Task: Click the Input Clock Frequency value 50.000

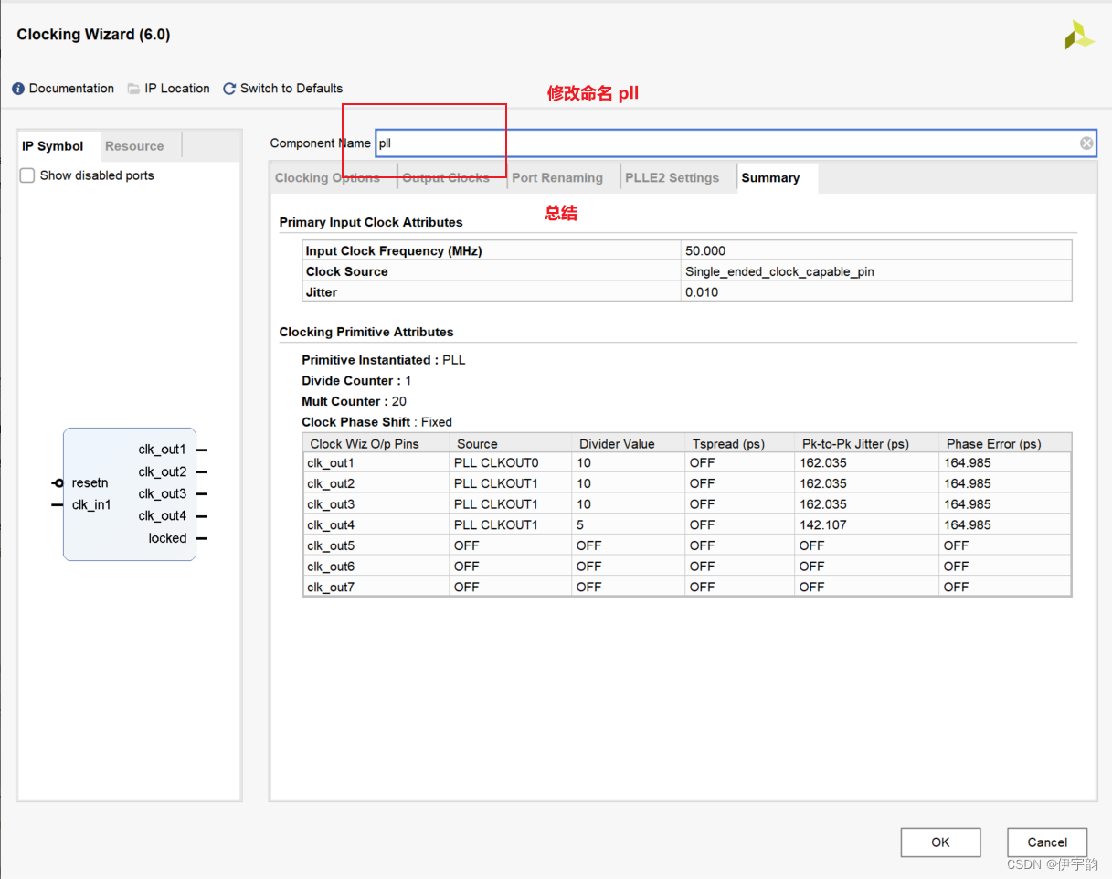Action: click(x=705, y=250)
